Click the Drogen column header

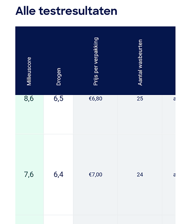(x=59, y=77)
